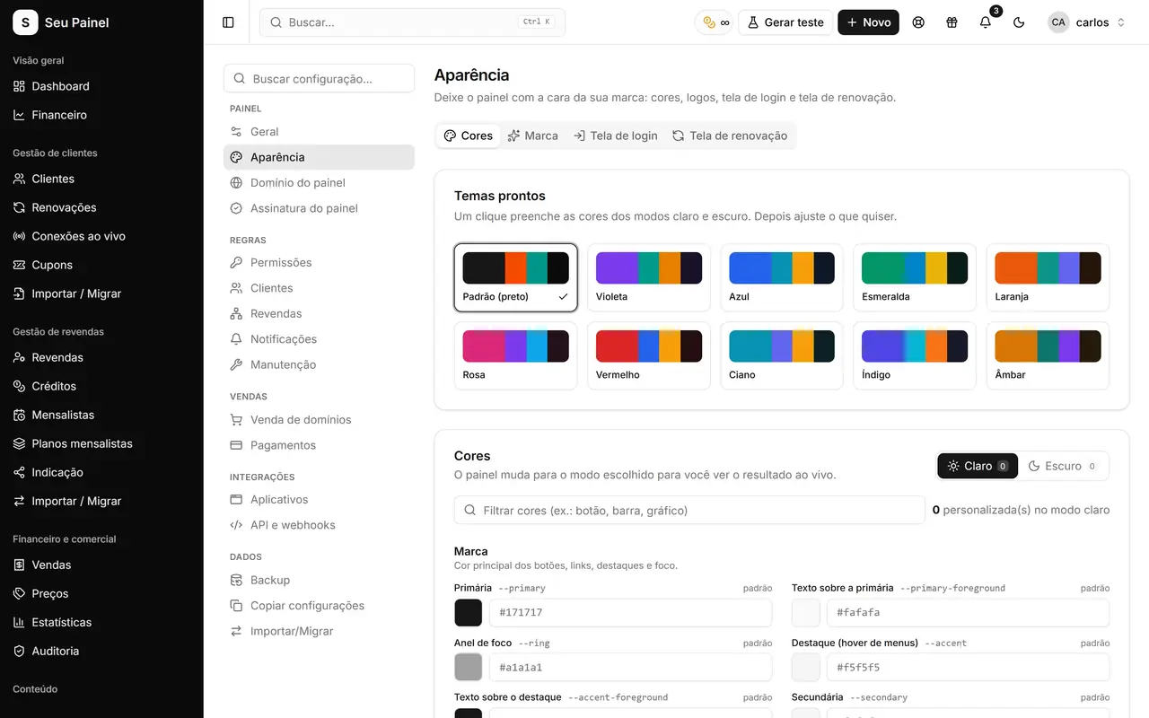Select the Ciano theme preset
This screenshot has width=1149, height=718.
782,356
